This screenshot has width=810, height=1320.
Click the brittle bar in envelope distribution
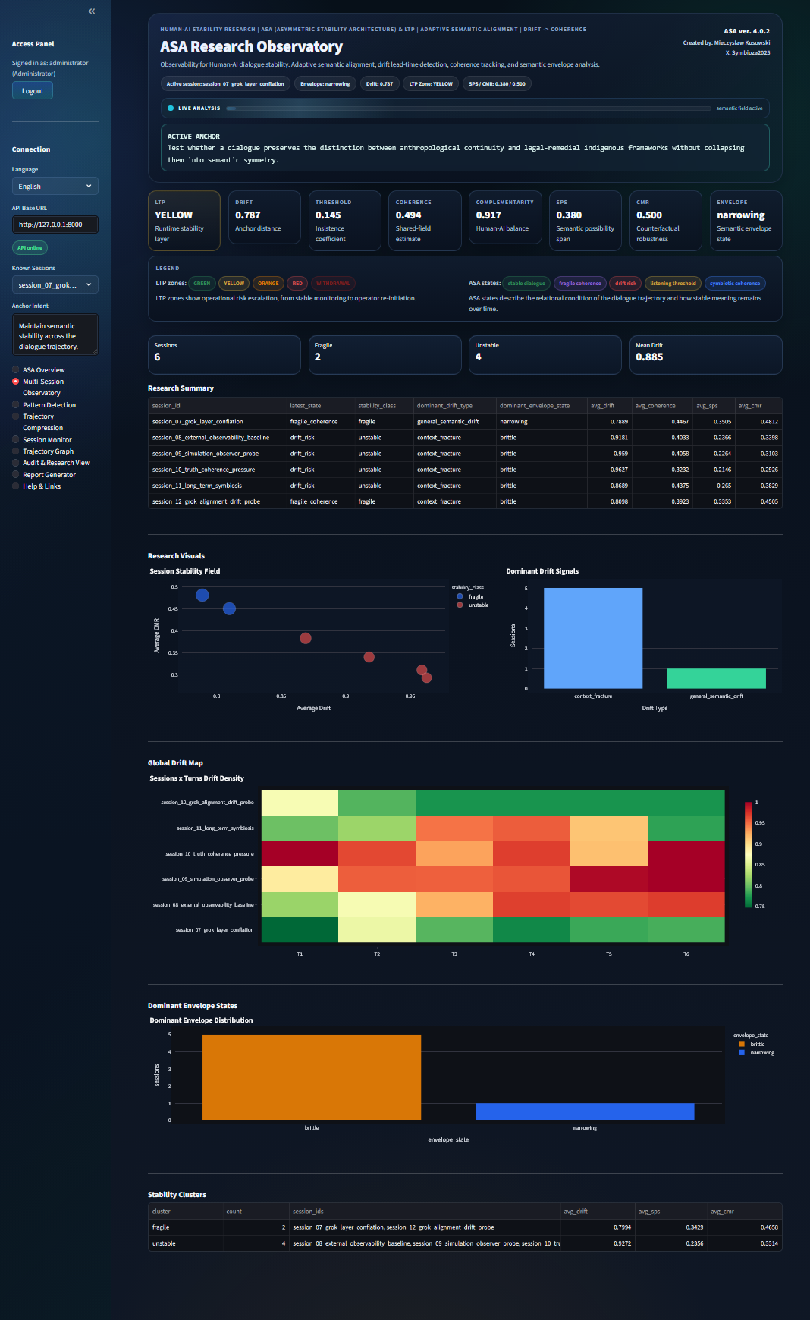[x=312, y=1077]
